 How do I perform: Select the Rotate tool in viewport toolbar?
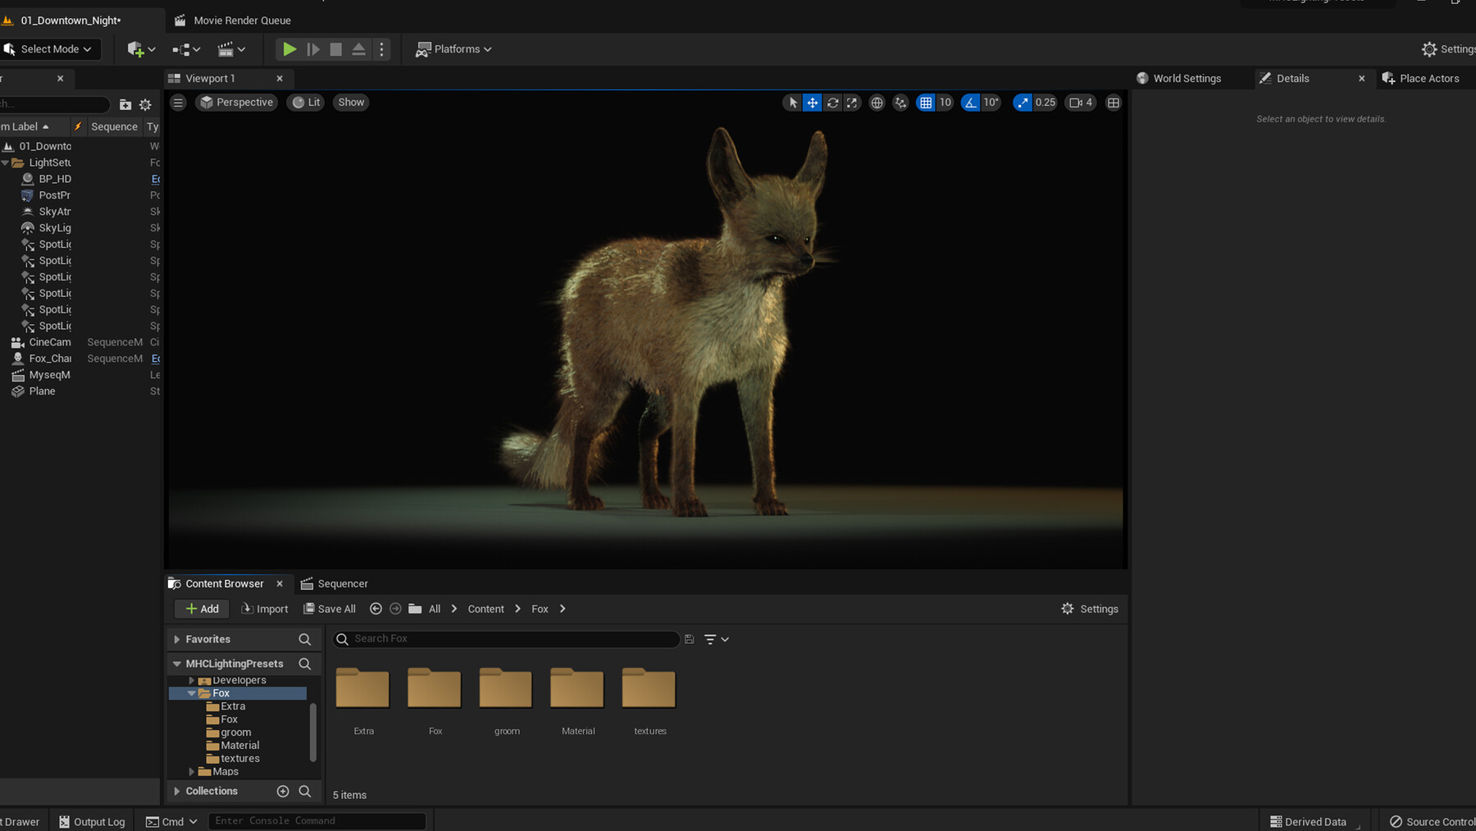[832, 102]
